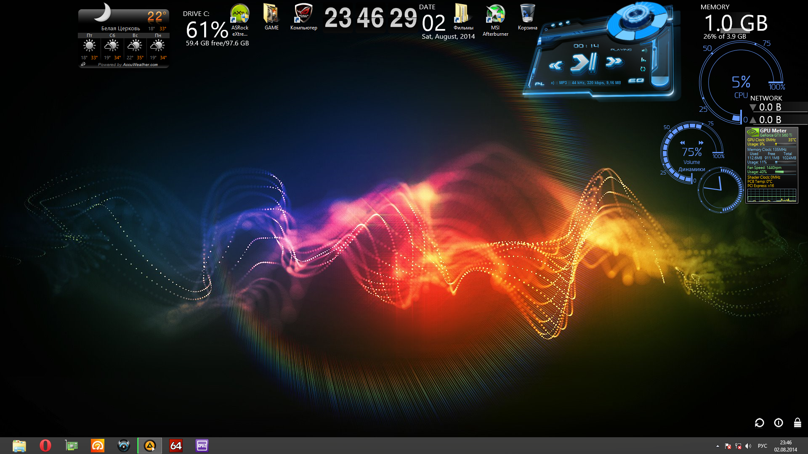808x454 pixels.
Task: Click the DATE 02 day number
Action: [x=433, y=23]
